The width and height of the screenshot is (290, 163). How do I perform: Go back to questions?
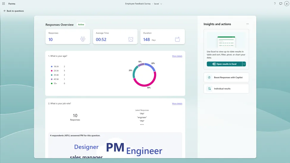(x=14, y=11)
